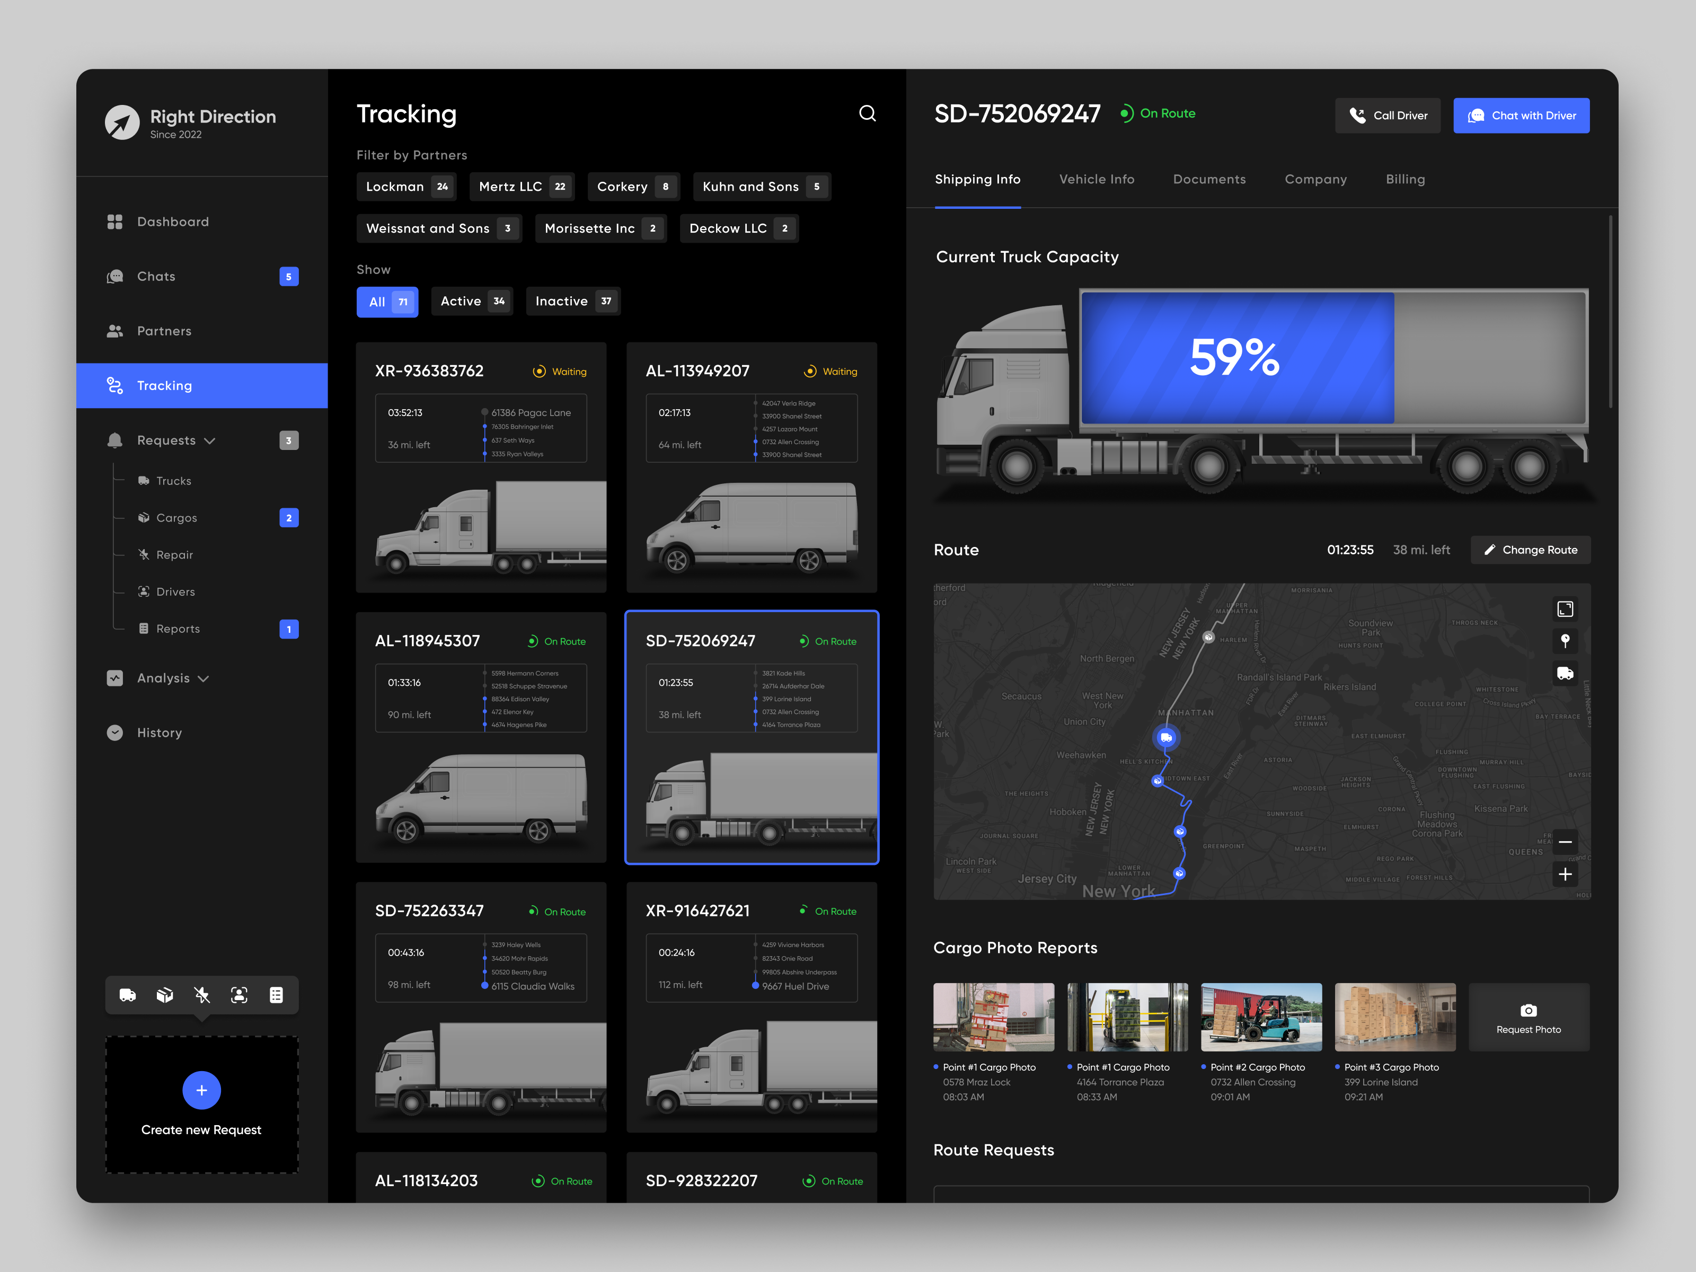1696x1272 pixels.
Task: Open the Dashboard from the sidebar
Action: pos(172,222)
